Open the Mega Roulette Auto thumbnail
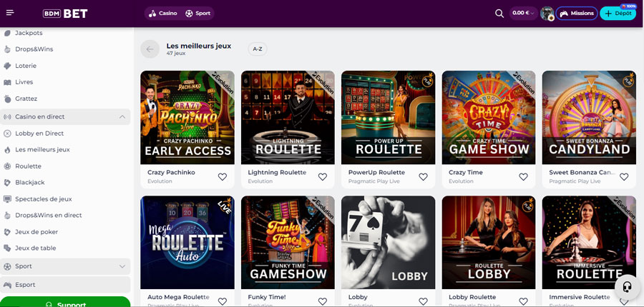Image resolution: width=644 pixels, height=307 pixels. tap(187, 242)
